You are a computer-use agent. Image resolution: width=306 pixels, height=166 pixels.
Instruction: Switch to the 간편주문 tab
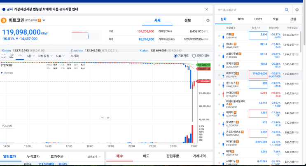(173, 156)
